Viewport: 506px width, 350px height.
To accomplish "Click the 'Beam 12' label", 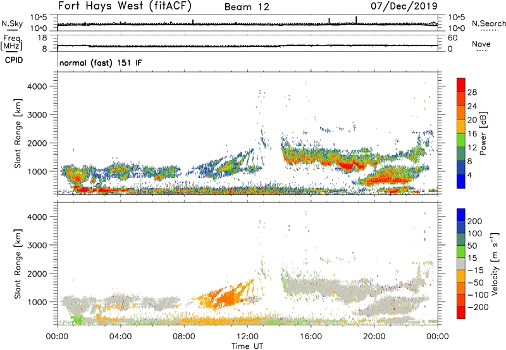I will pyautogui.click(x=247, y=7).
